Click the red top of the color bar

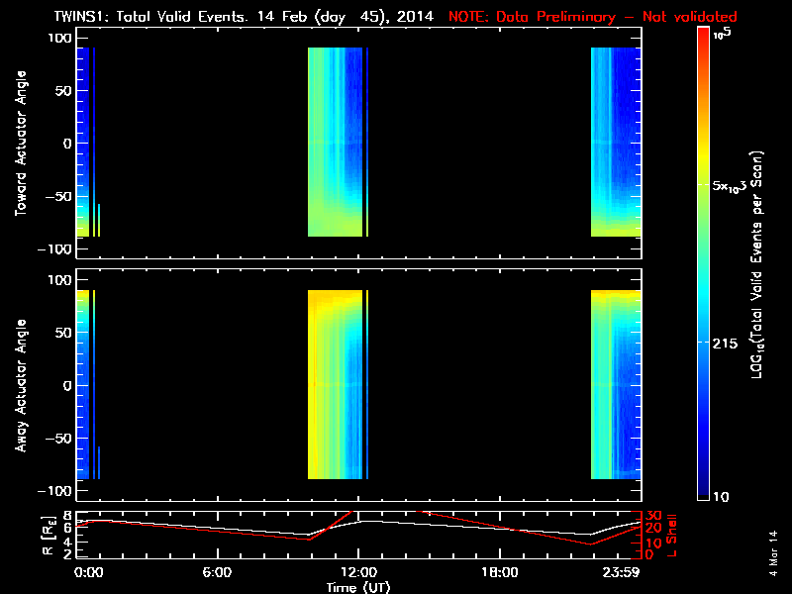(x=704, y=36)
